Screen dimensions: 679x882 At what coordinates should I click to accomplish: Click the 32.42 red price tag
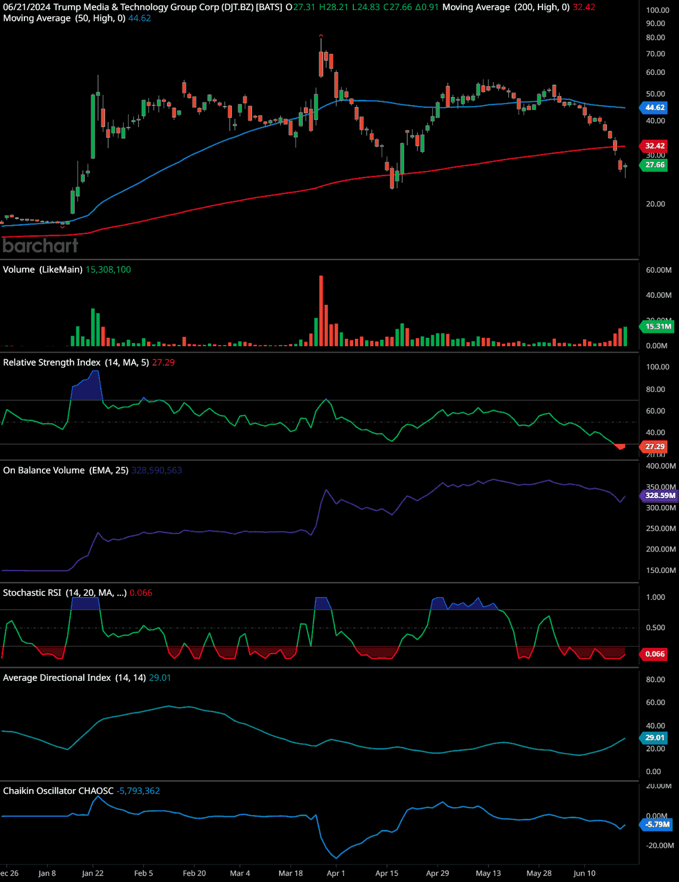(x=655, y=145)
